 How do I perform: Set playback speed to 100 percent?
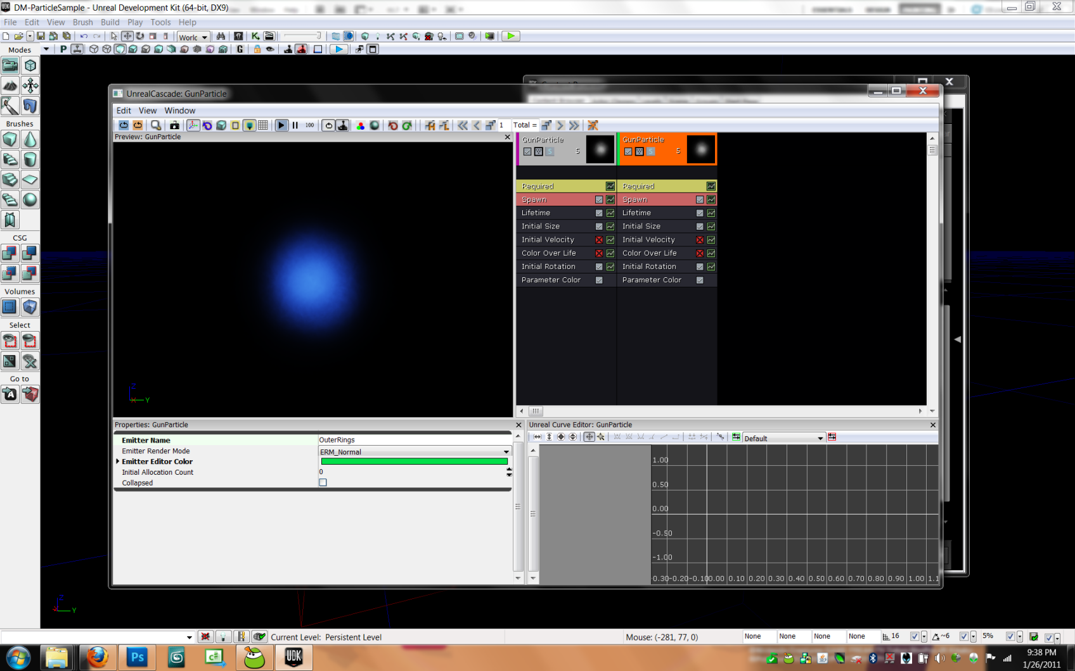[x=309, y=125]
